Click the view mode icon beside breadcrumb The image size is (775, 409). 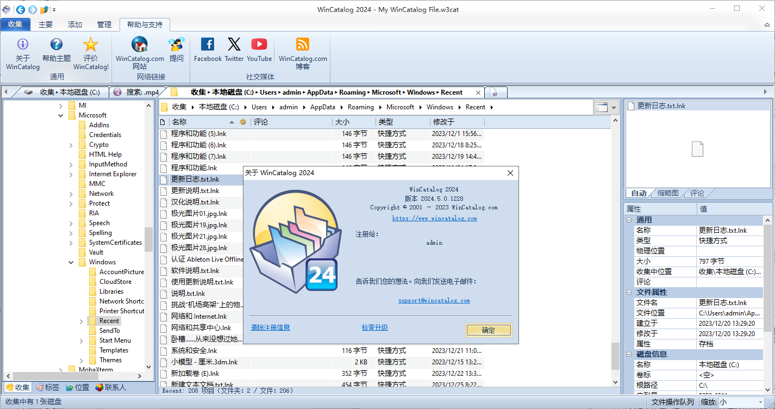pyautogui.click(x=601, y=107)
